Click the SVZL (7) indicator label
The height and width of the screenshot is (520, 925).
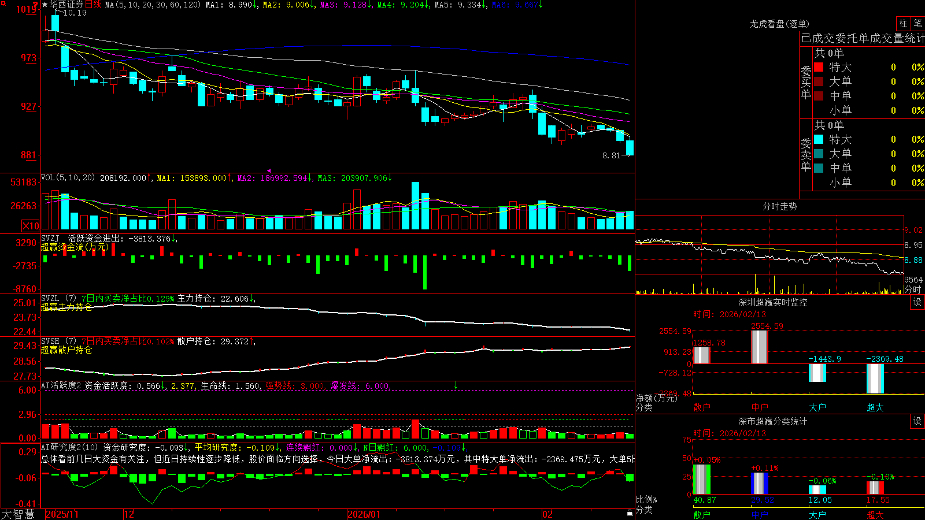[x=58, y=299]
